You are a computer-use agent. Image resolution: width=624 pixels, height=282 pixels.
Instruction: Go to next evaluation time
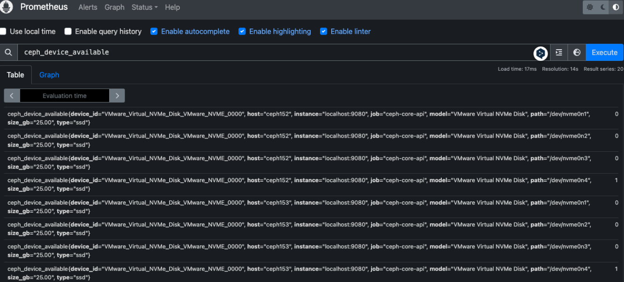[x=117, y=96]
